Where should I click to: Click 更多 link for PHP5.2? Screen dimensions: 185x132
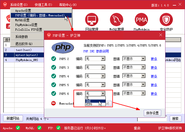[x=154, y=59]
